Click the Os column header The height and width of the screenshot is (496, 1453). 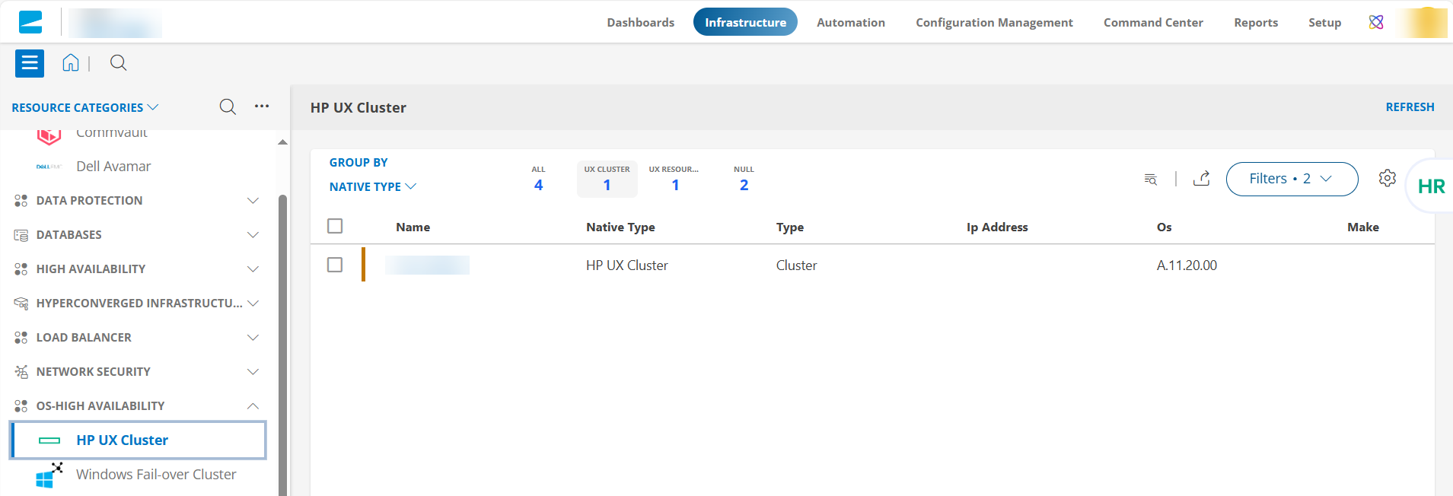coord(1164,227)
